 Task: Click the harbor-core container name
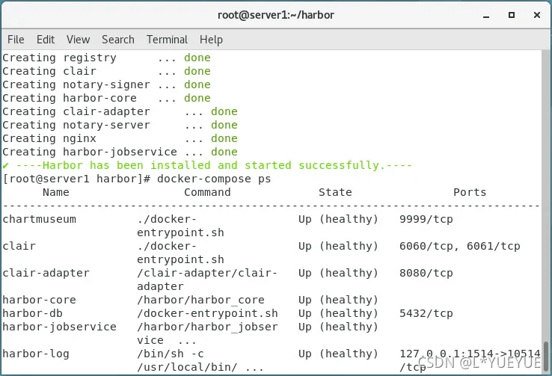point(39,300)
